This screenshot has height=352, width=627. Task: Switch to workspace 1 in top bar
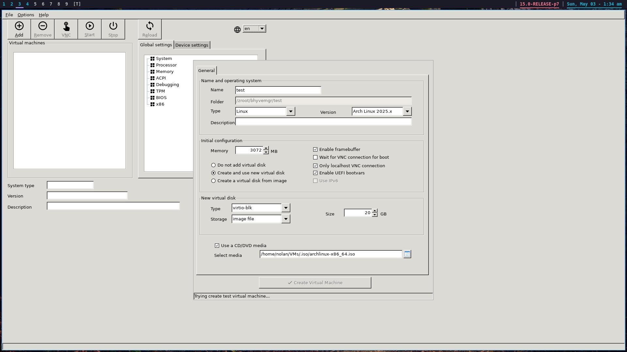[x=4, y=4]
